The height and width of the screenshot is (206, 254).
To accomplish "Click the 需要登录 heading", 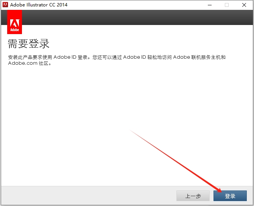I will [x=29, y=44].
